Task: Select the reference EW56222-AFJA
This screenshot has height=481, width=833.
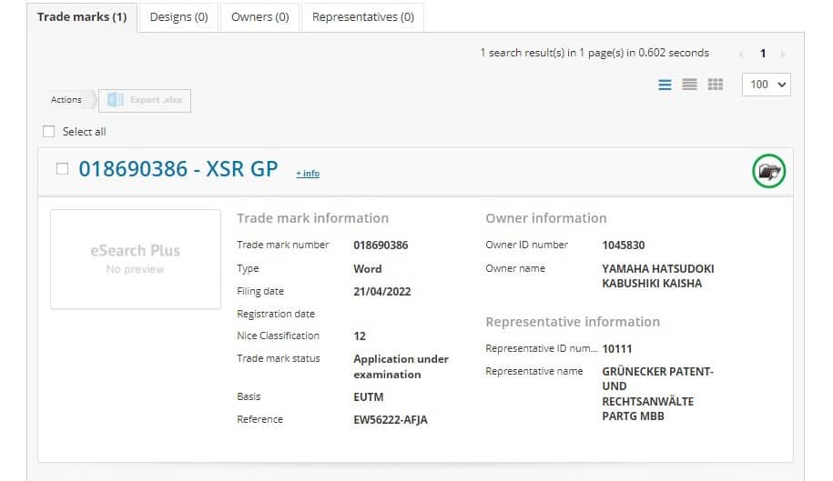Action: [x=391, y=419]
